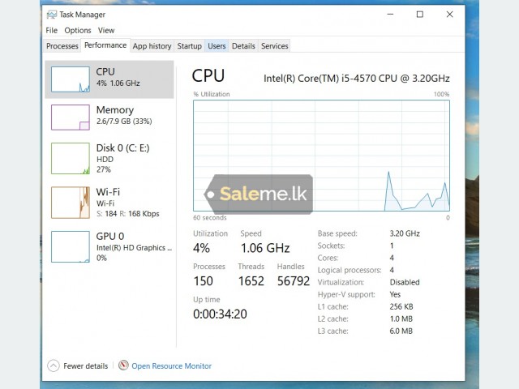Click the Intel Core i5-4570 processor name

tap(357, 79)
